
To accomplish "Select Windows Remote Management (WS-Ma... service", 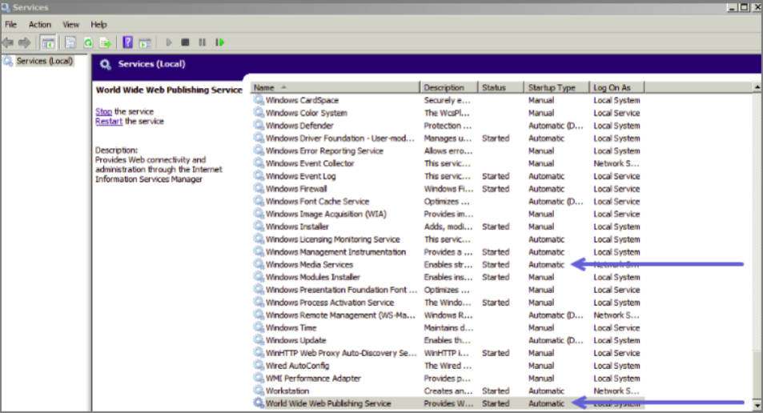I will pos(340,315).
